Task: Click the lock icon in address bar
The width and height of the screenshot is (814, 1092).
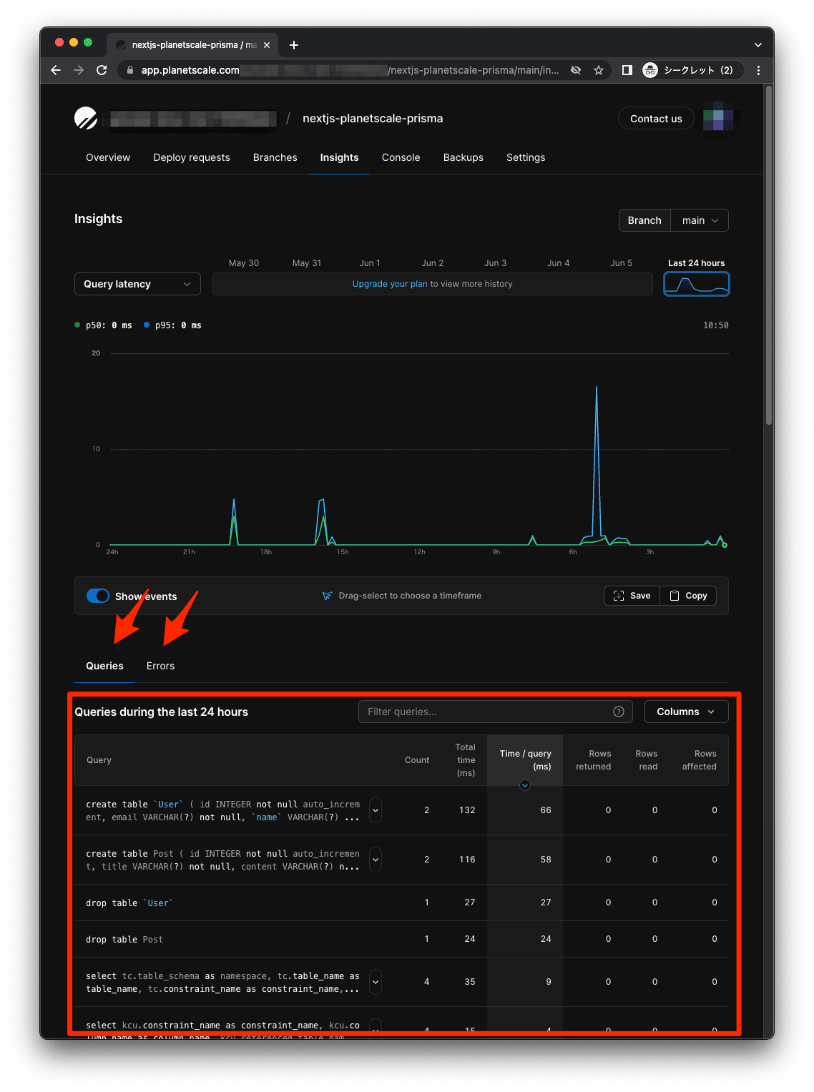Action: [x=130, y=70]
